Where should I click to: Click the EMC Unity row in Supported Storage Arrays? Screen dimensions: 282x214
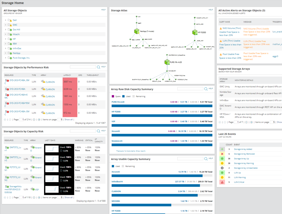(x=250, y=87)
